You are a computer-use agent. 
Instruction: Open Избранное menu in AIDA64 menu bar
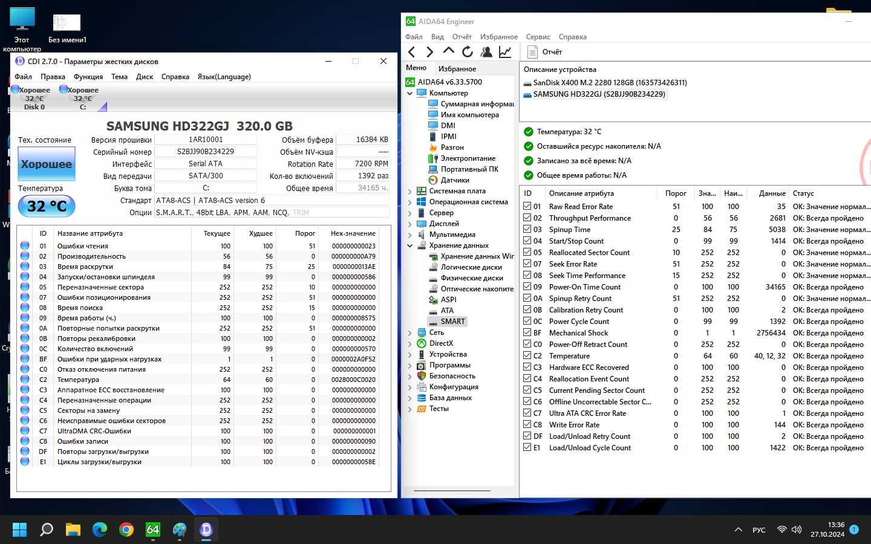499,37
